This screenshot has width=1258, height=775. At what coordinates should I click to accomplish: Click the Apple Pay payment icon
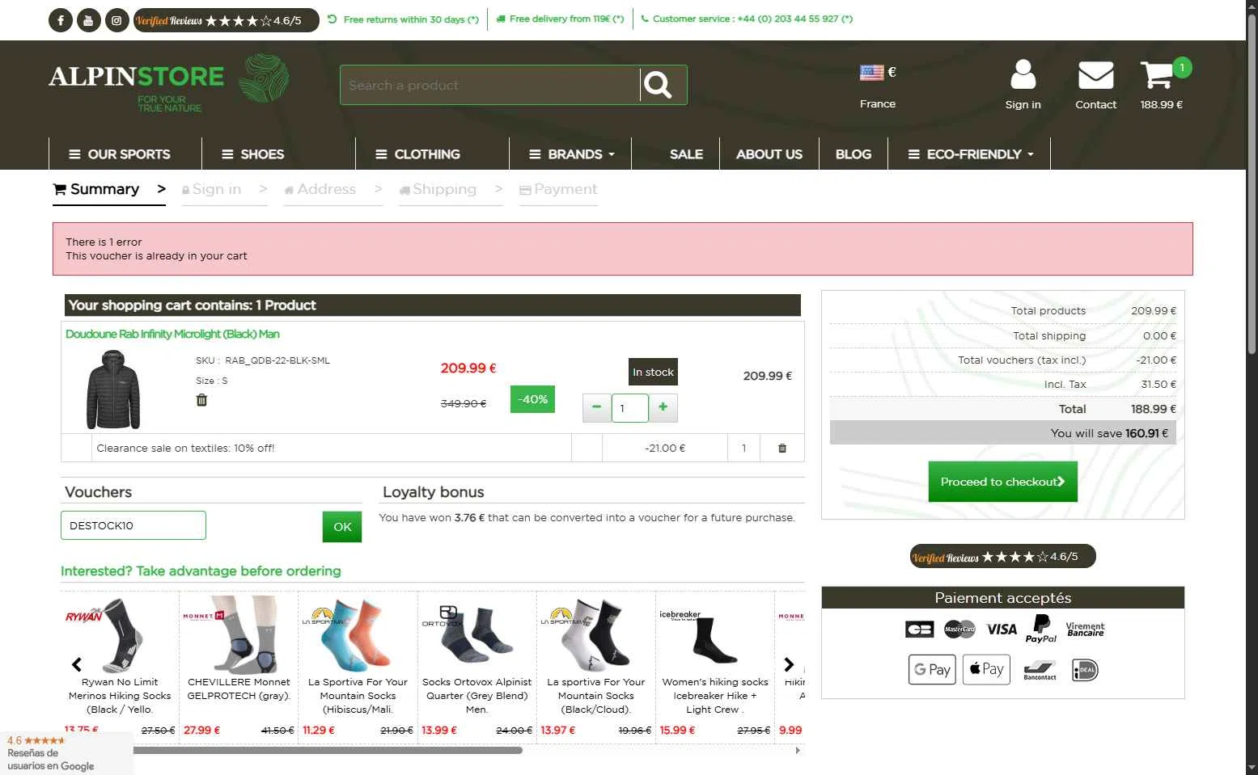tap(986, 669)
